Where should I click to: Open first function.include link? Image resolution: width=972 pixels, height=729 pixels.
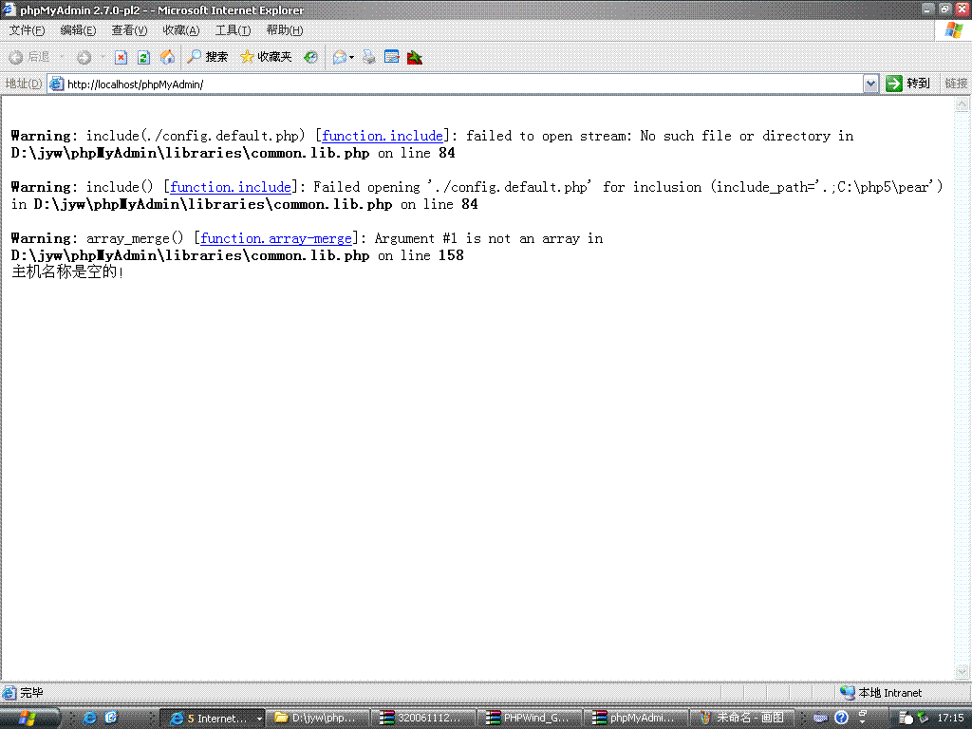tap(383, 136)
